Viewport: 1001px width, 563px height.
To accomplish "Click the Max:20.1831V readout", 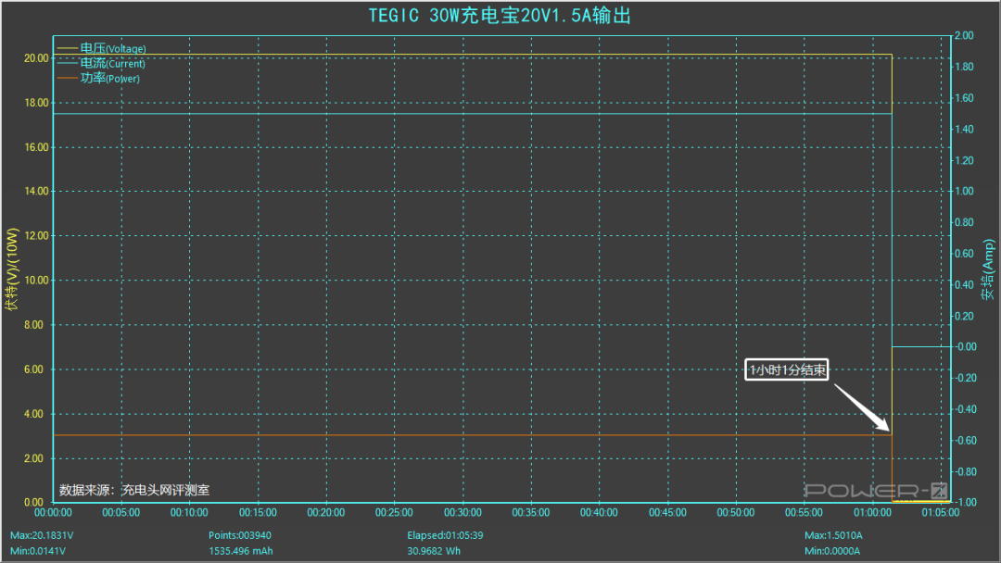I will 42,535.
